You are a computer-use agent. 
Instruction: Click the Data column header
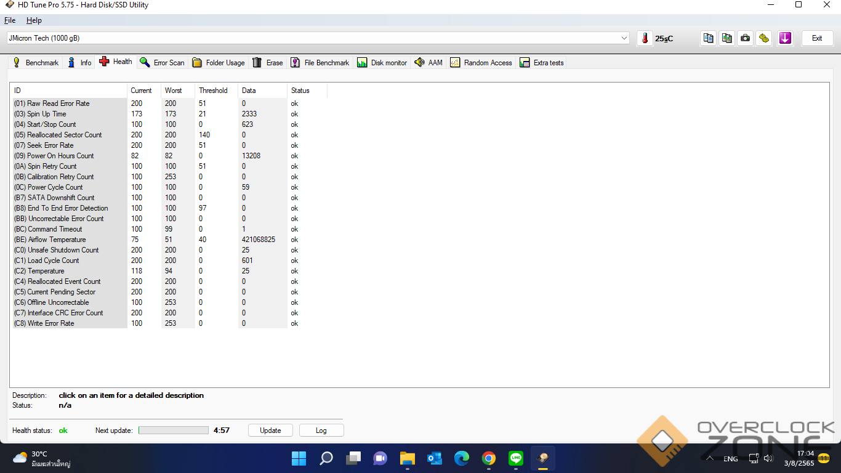[x=263, y=91]
